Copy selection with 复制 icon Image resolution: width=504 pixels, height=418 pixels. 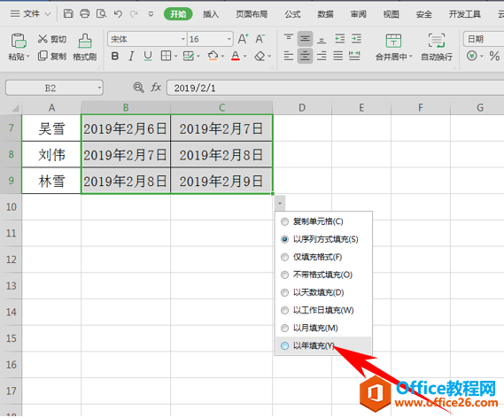tap(43, 56)
